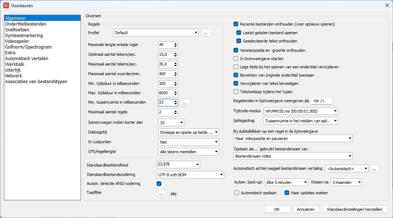Open ellipsis beside Automatisch achtervoegsel dropdown

tap(374, 169)
